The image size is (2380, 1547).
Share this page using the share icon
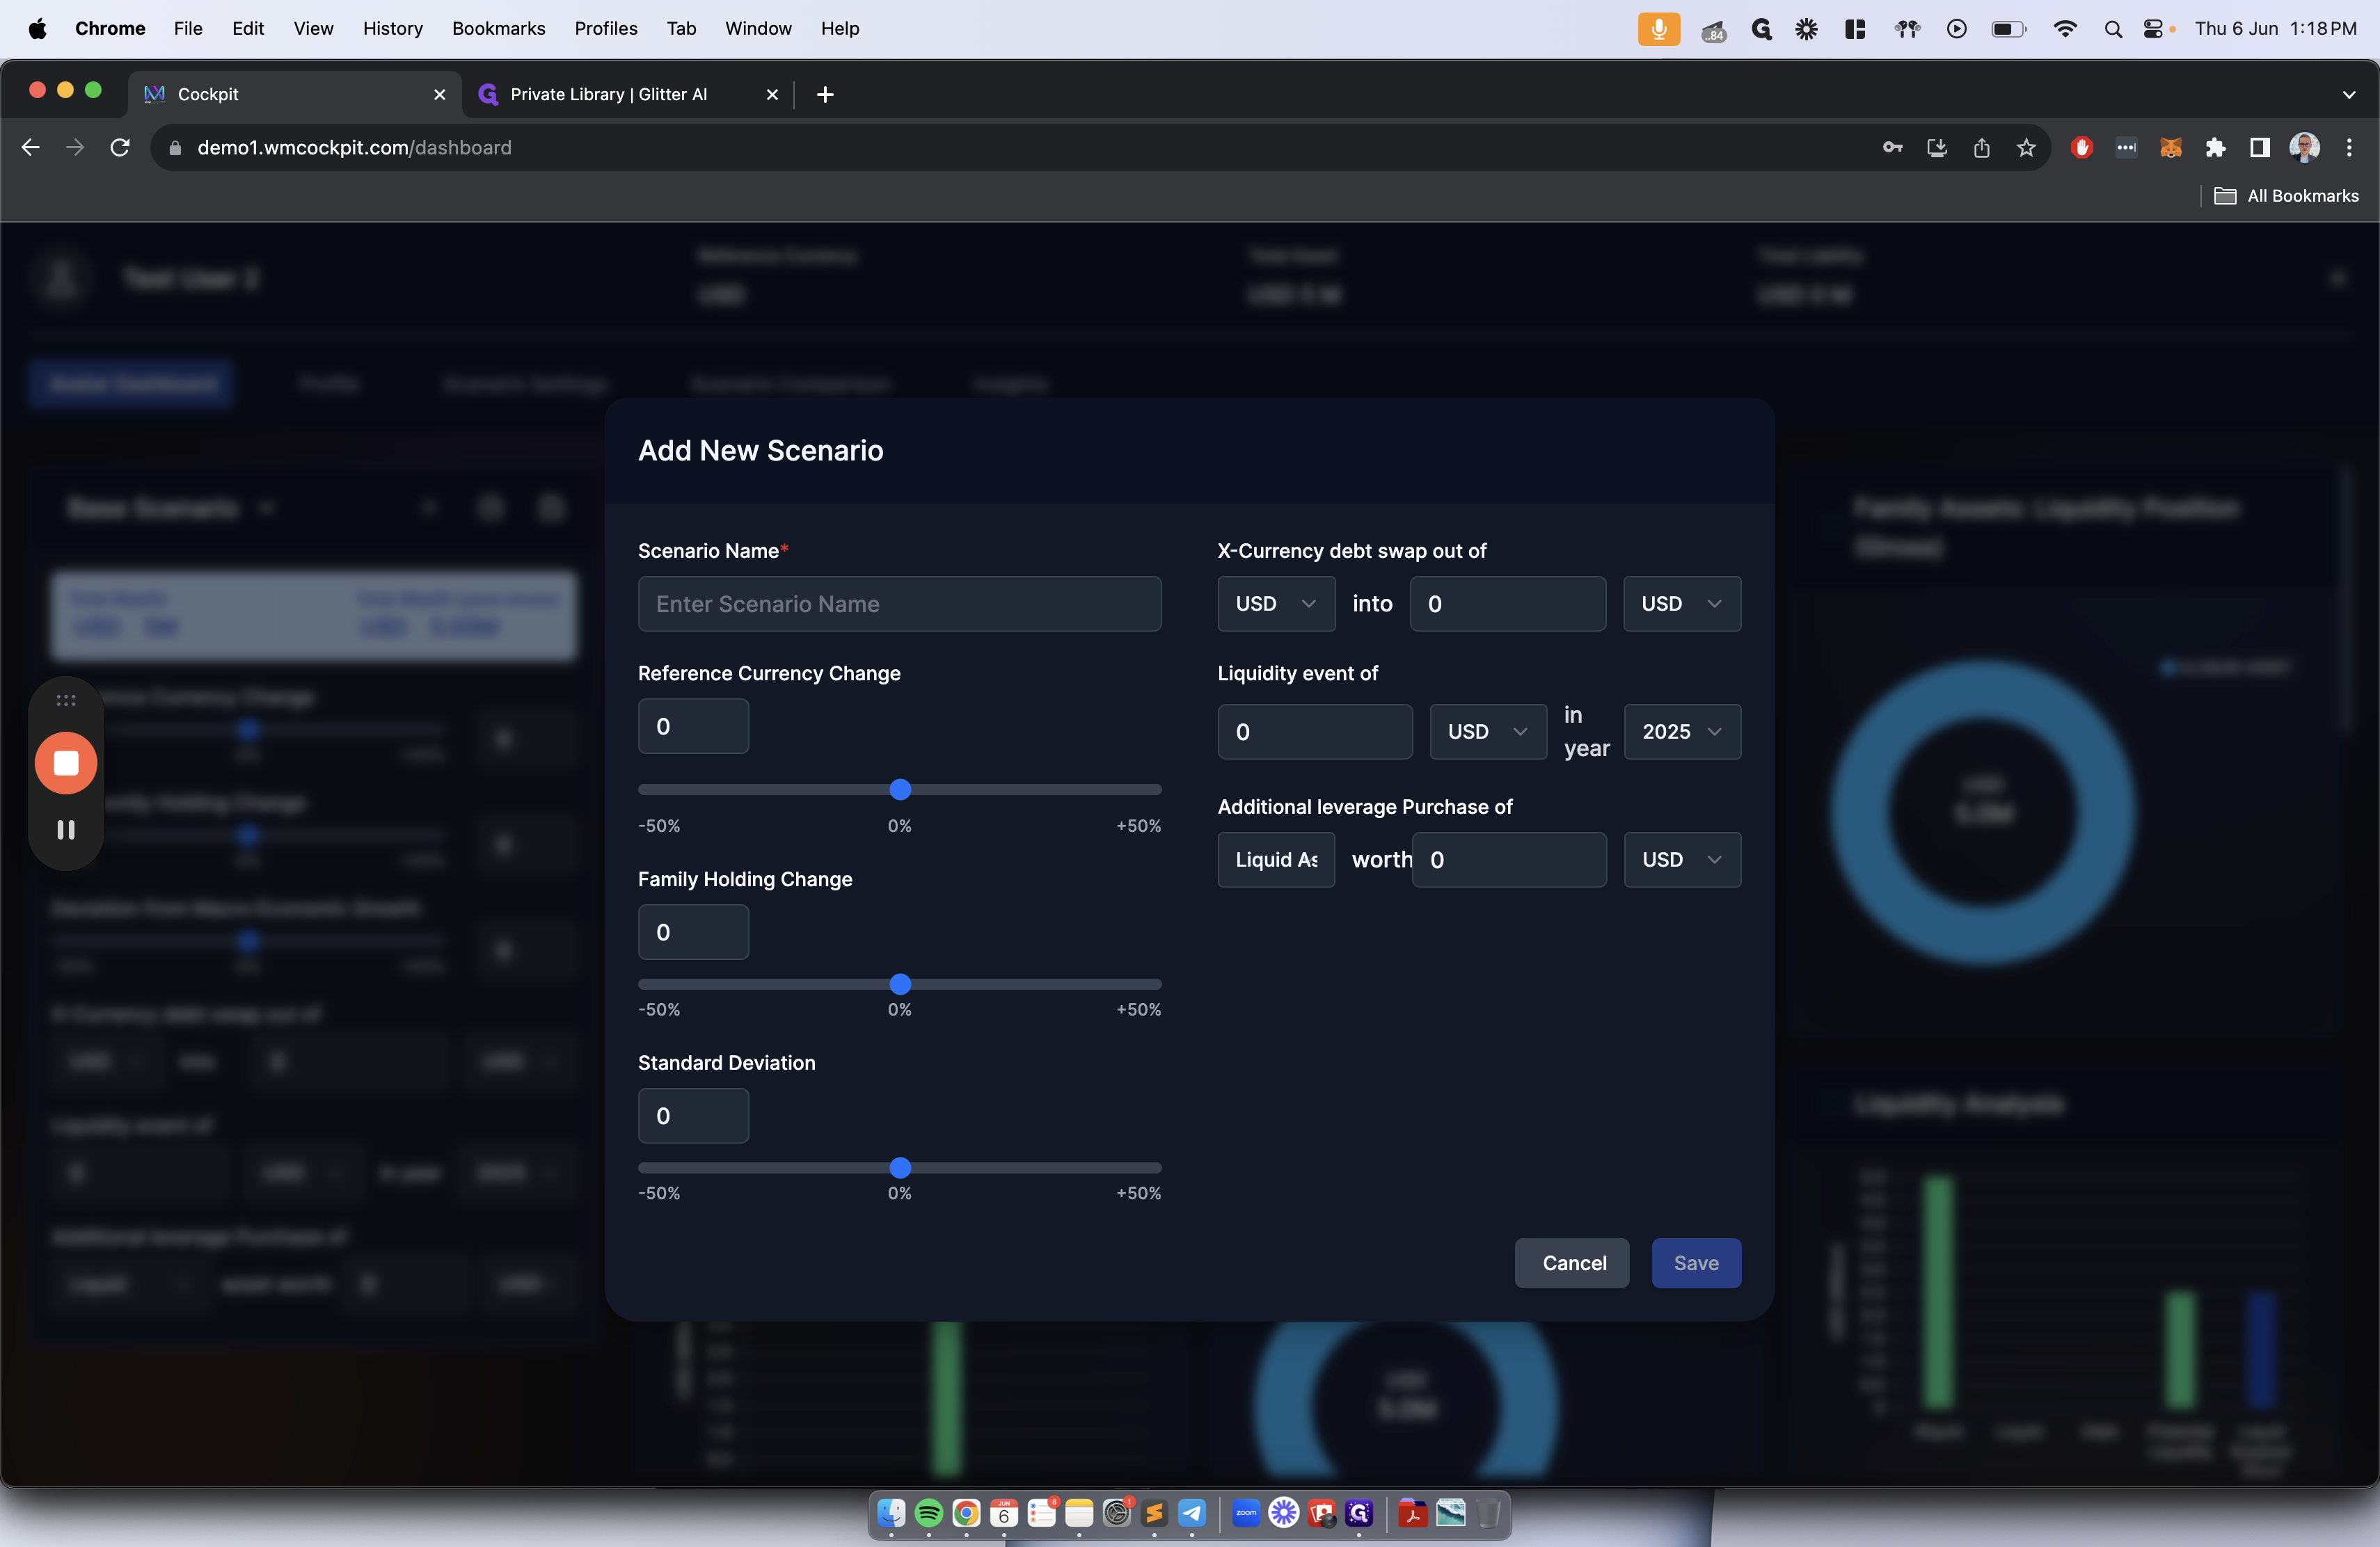click(x=1981, y=148)
